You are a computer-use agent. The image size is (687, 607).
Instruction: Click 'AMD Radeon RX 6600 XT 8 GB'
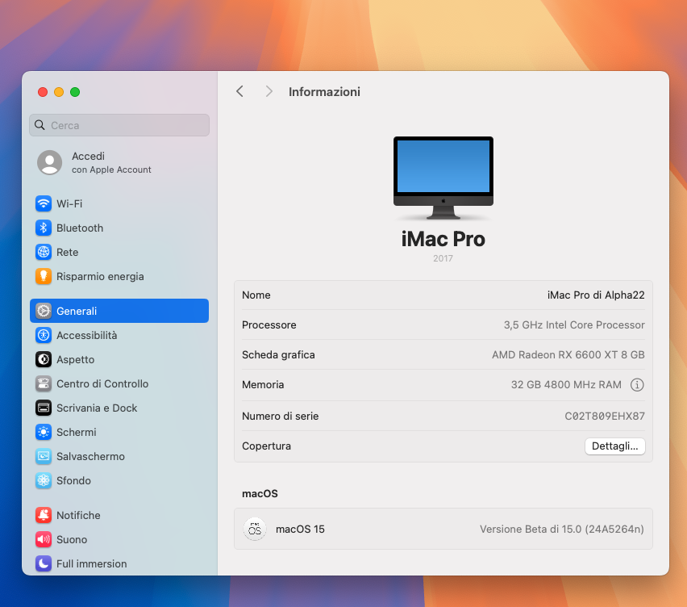[568, 354]
